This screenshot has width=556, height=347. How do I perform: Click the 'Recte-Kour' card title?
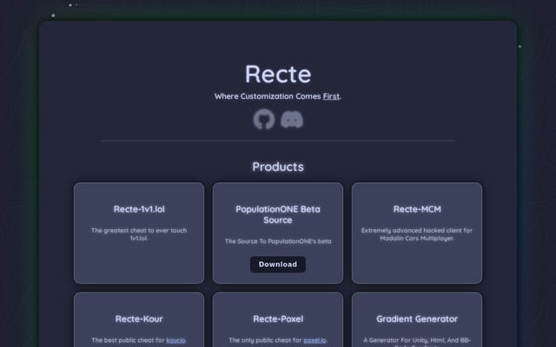pos(139,319)
